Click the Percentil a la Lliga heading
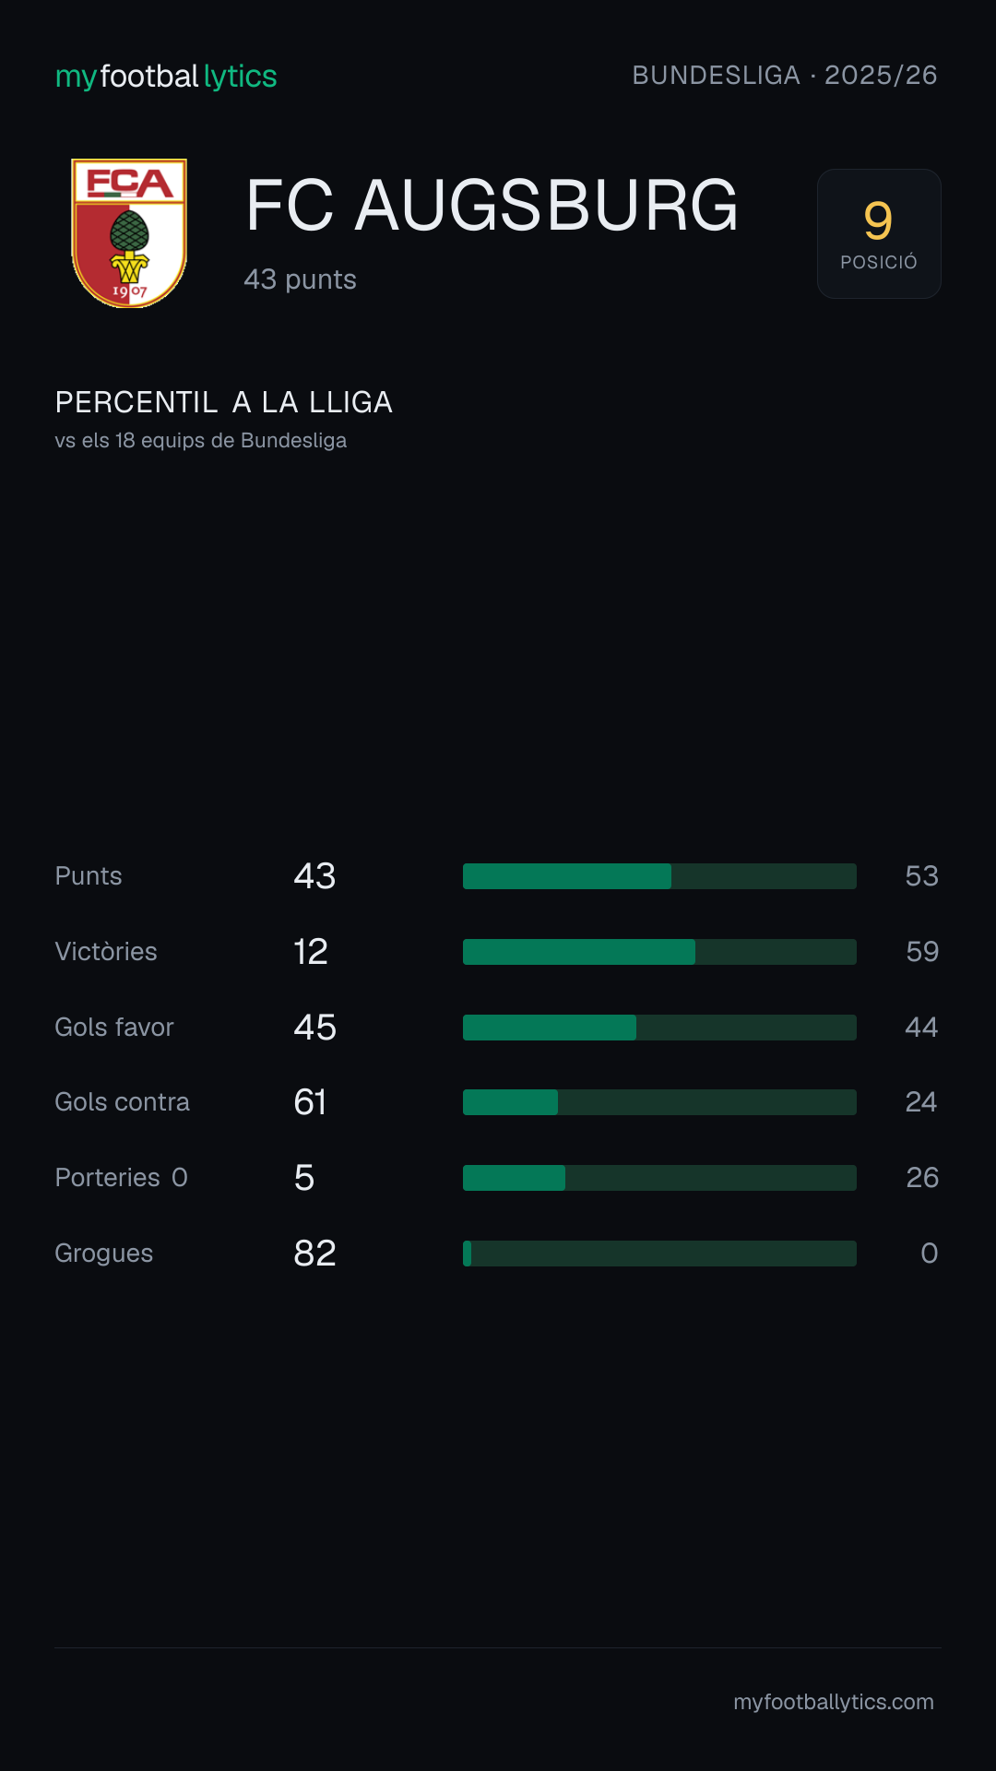This screenshot has height=1771, width=996. [224, 402]
